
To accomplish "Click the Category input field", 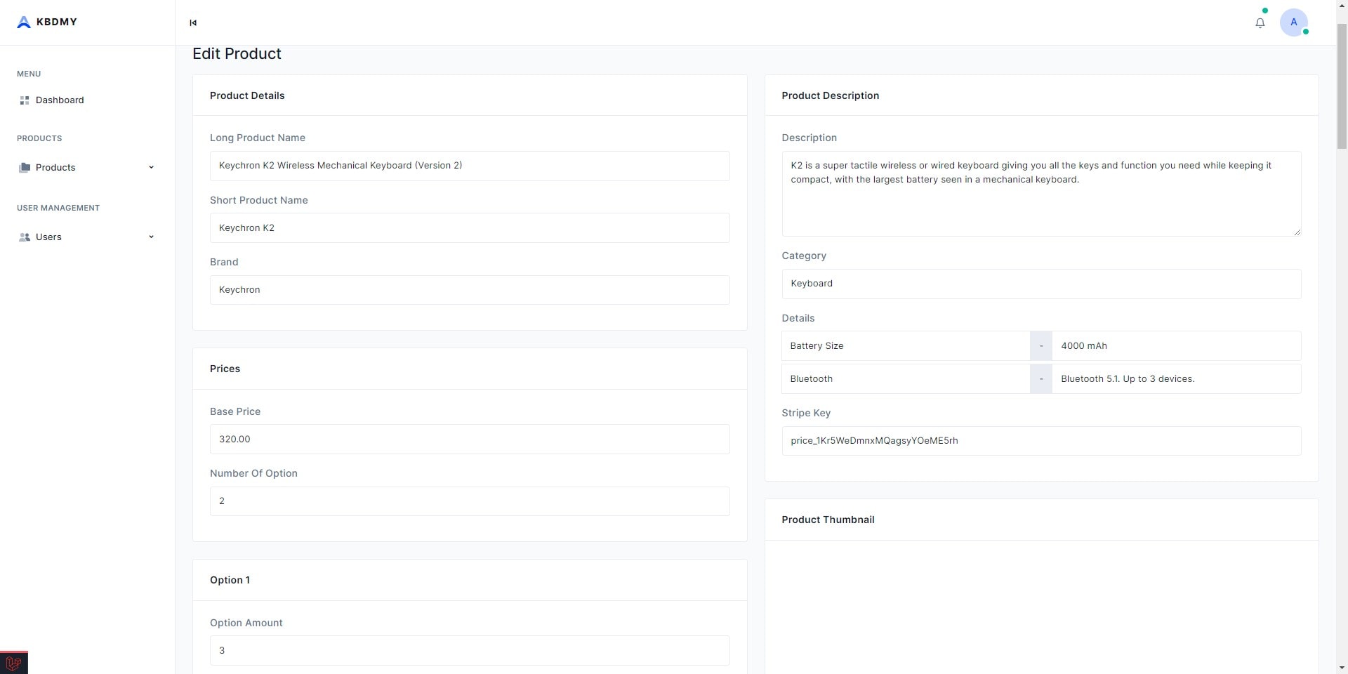I will (x=1041, y=284).
